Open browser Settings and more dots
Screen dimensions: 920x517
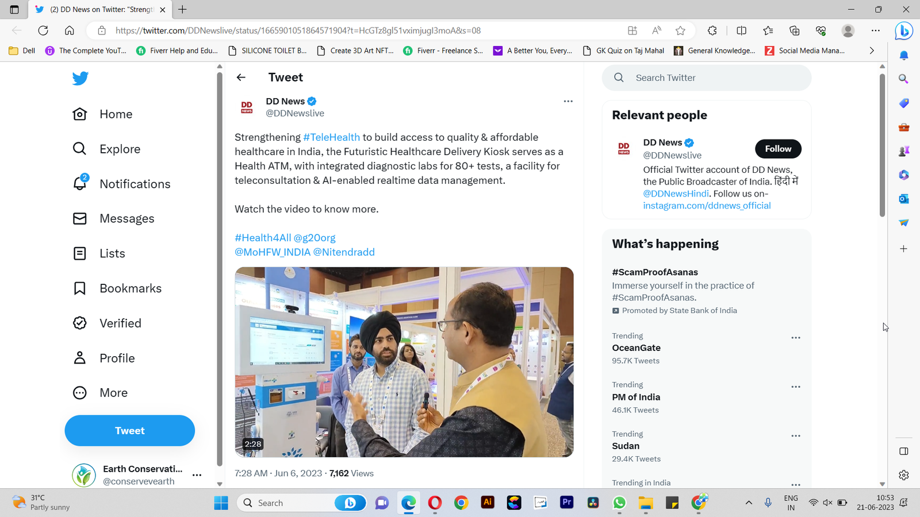(x=875, y=30)
